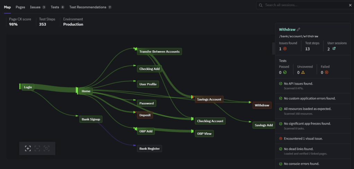This screenshot has width=354, height=169.
Task: Click the Withdraw page title link
Action: tap(287, 29)
